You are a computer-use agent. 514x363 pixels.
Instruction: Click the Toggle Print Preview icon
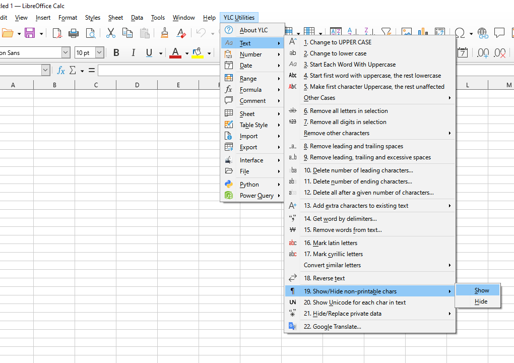point(91,33)
